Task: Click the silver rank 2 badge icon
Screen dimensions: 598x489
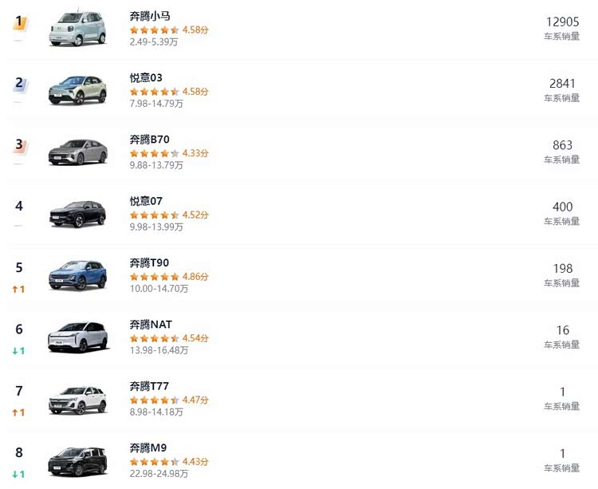Action: point(20,84)
